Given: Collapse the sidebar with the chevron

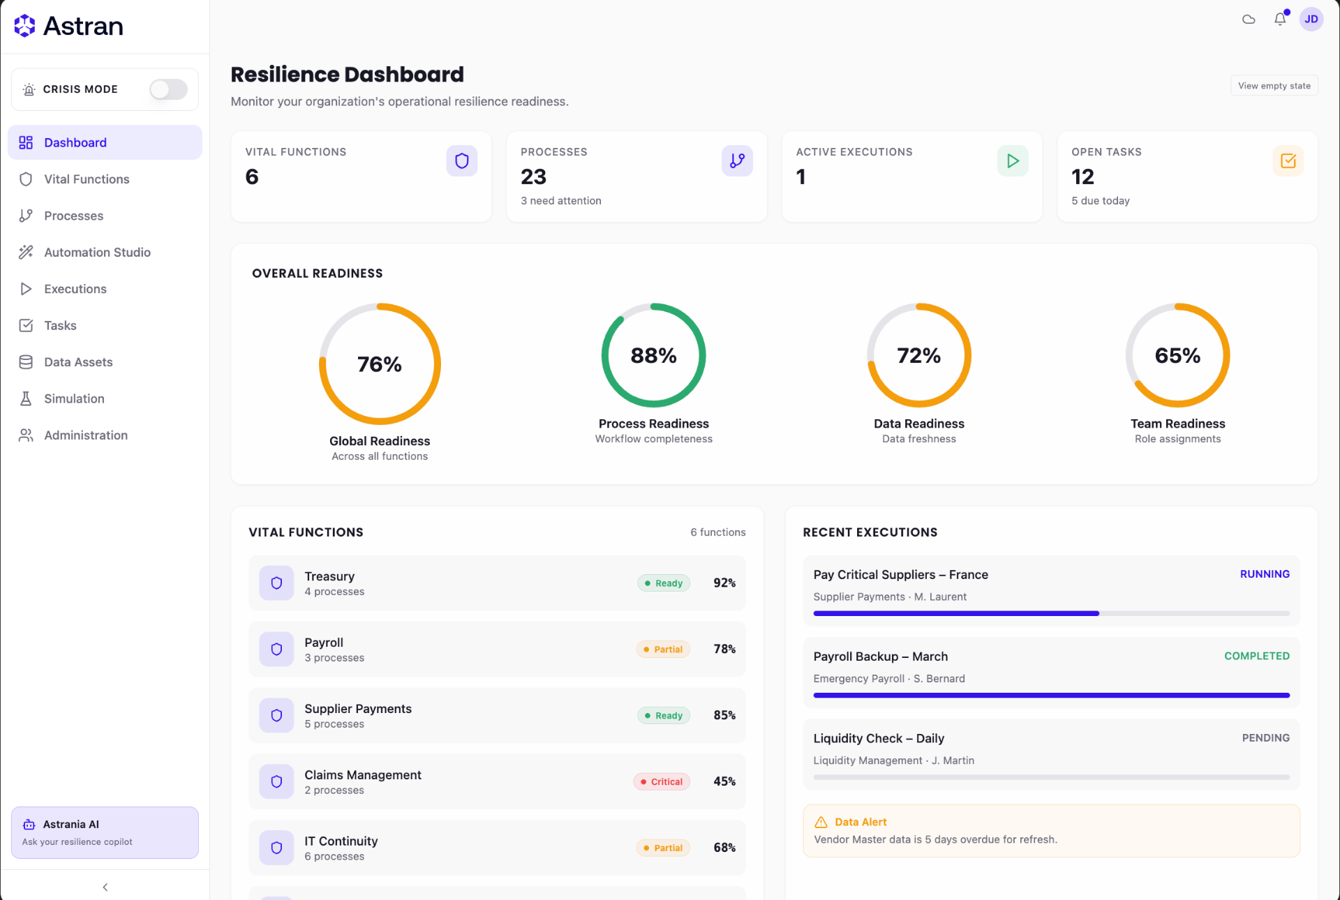Looking at the screenshot, I should [x=105, y=887].
